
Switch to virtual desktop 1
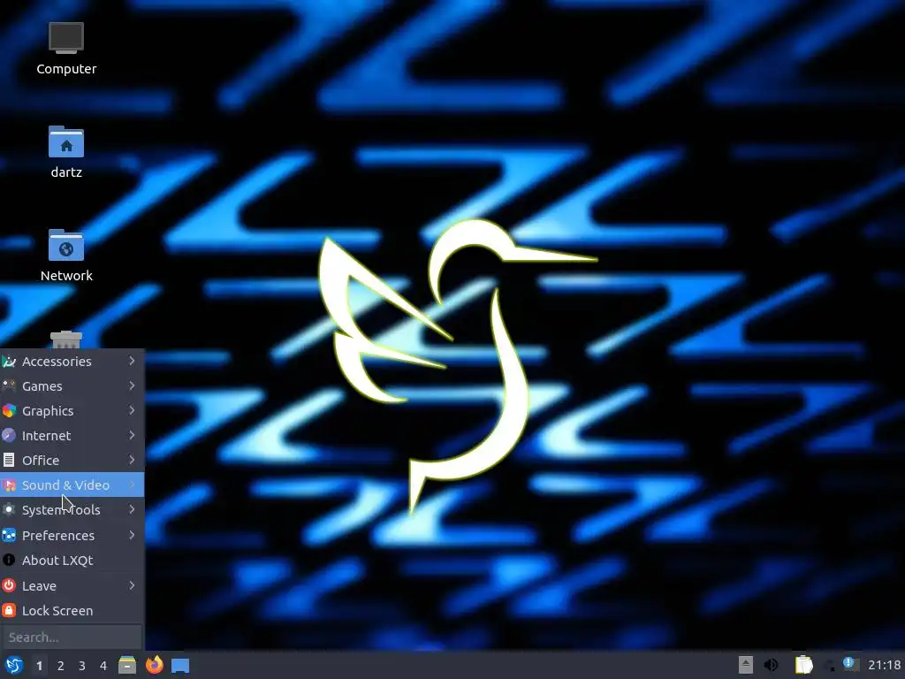point(39,666)
